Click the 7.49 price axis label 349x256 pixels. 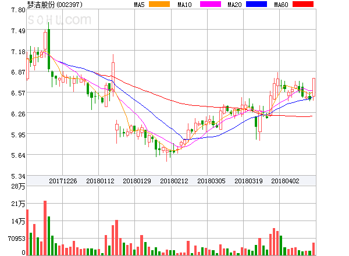point(18,31)
